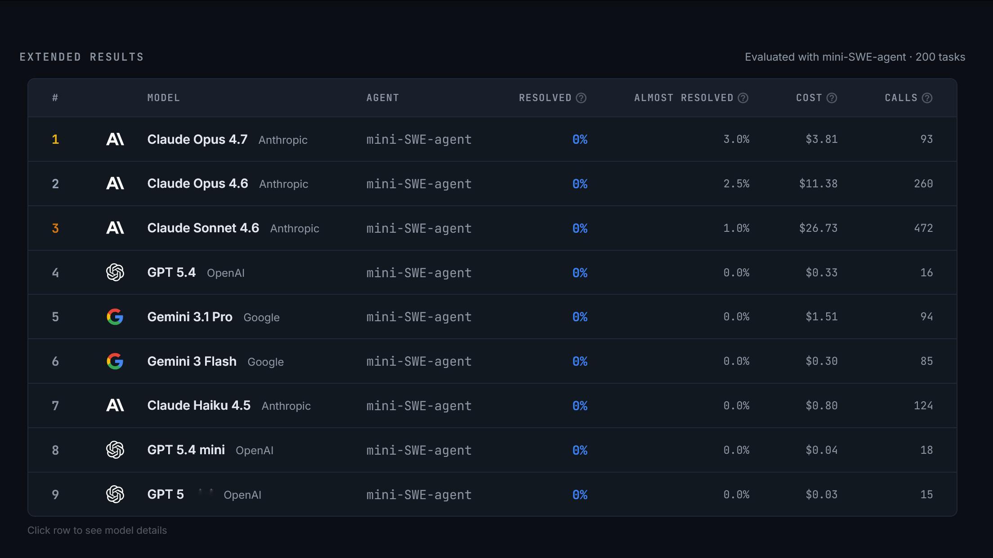Click the OpenAI label beside GPT 5.4 mini
Image resolution: width=993 pixels, height=558 pixels.
coord(255,451)
